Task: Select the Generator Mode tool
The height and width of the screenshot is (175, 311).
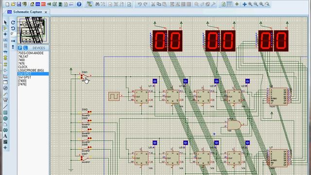Action: click(x=5, y=88)
